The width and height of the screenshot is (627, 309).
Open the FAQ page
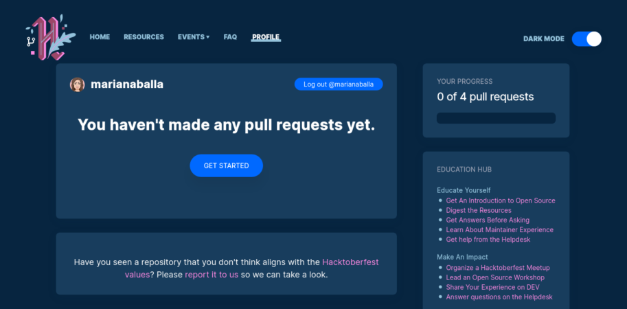pos(230,37)
